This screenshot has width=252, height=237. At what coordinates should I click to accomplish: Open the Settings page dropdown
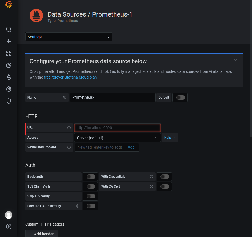[69, 37]
